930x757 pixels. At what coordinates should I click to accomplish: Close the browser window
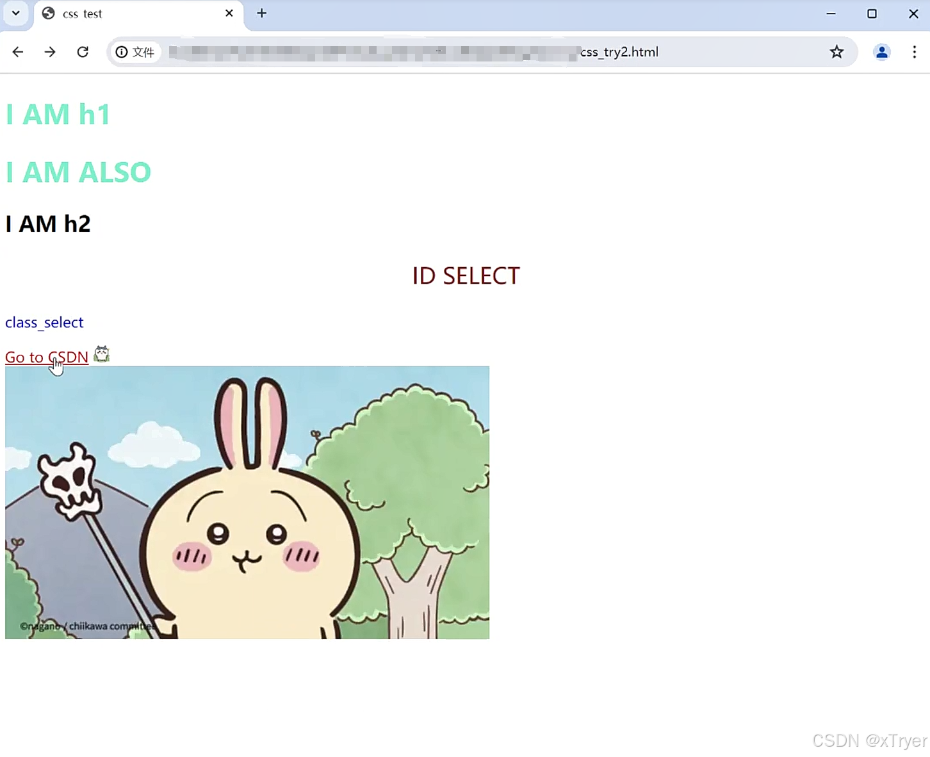point(913,13)
